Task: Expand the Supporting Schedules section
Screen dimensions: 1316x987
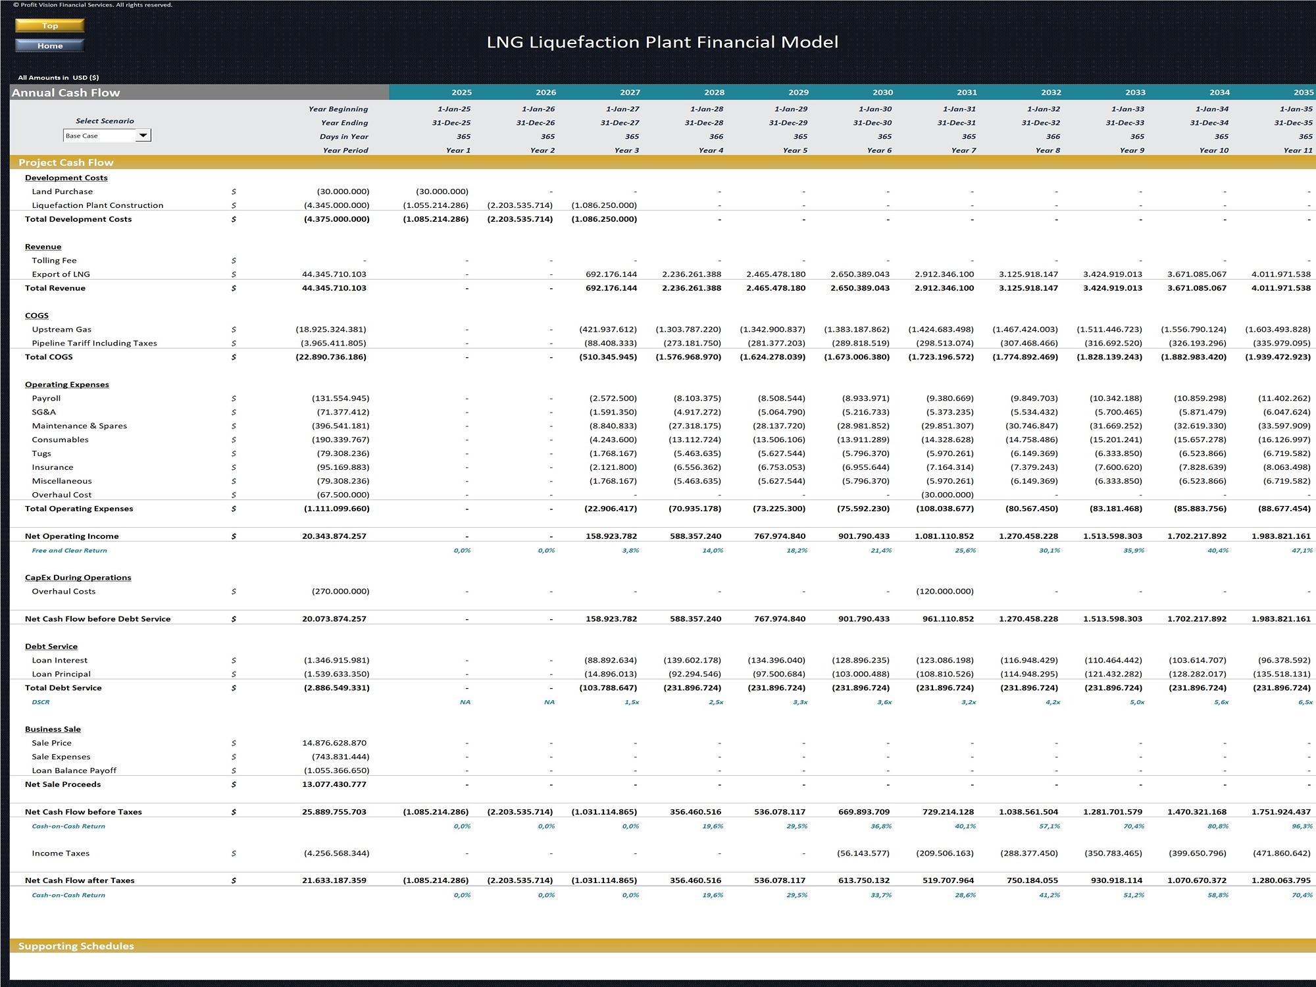Action: [77, 946]
